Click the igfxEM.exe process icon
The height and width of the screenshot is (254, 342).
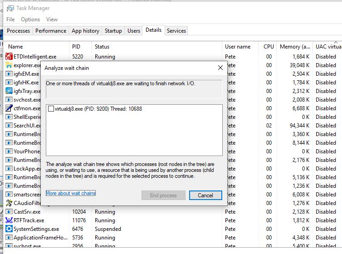coord(9,74)
